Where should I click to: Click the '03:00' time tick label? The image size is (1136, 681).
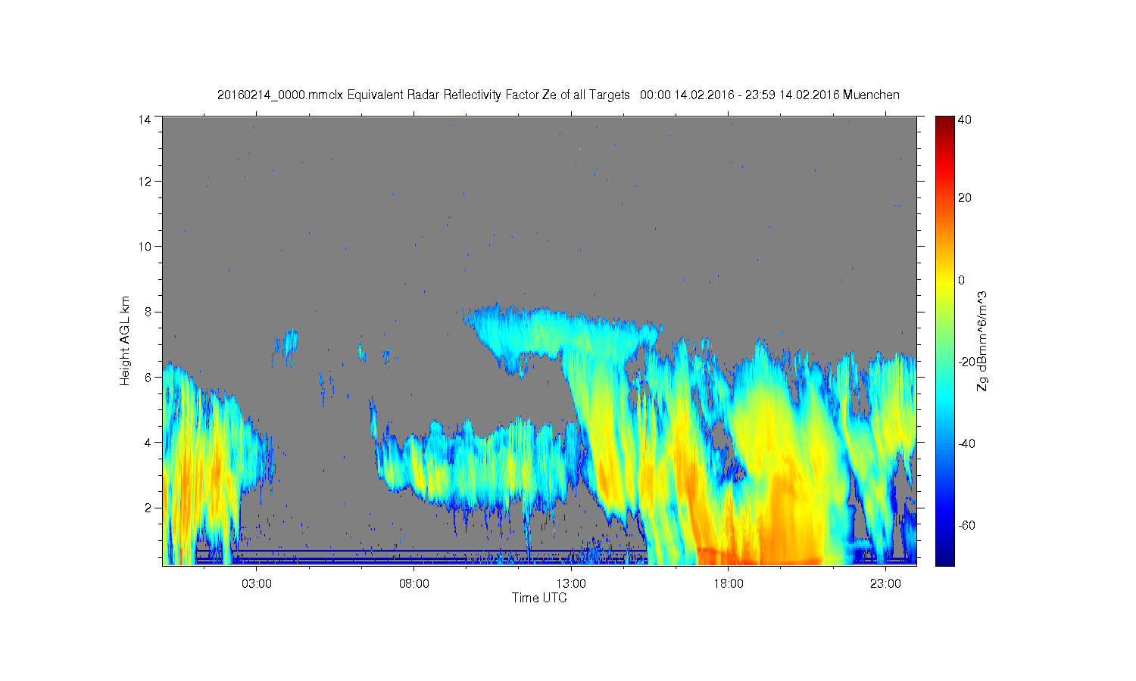click(x=257, y=584)
